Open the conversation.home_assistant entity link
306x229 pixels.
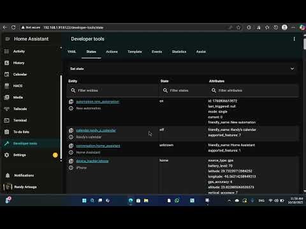coord(98,146)
